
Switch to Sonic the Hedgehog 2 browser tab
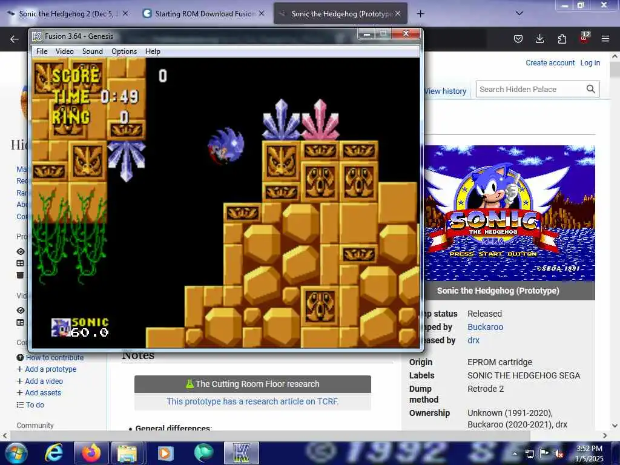pos(67,14)
